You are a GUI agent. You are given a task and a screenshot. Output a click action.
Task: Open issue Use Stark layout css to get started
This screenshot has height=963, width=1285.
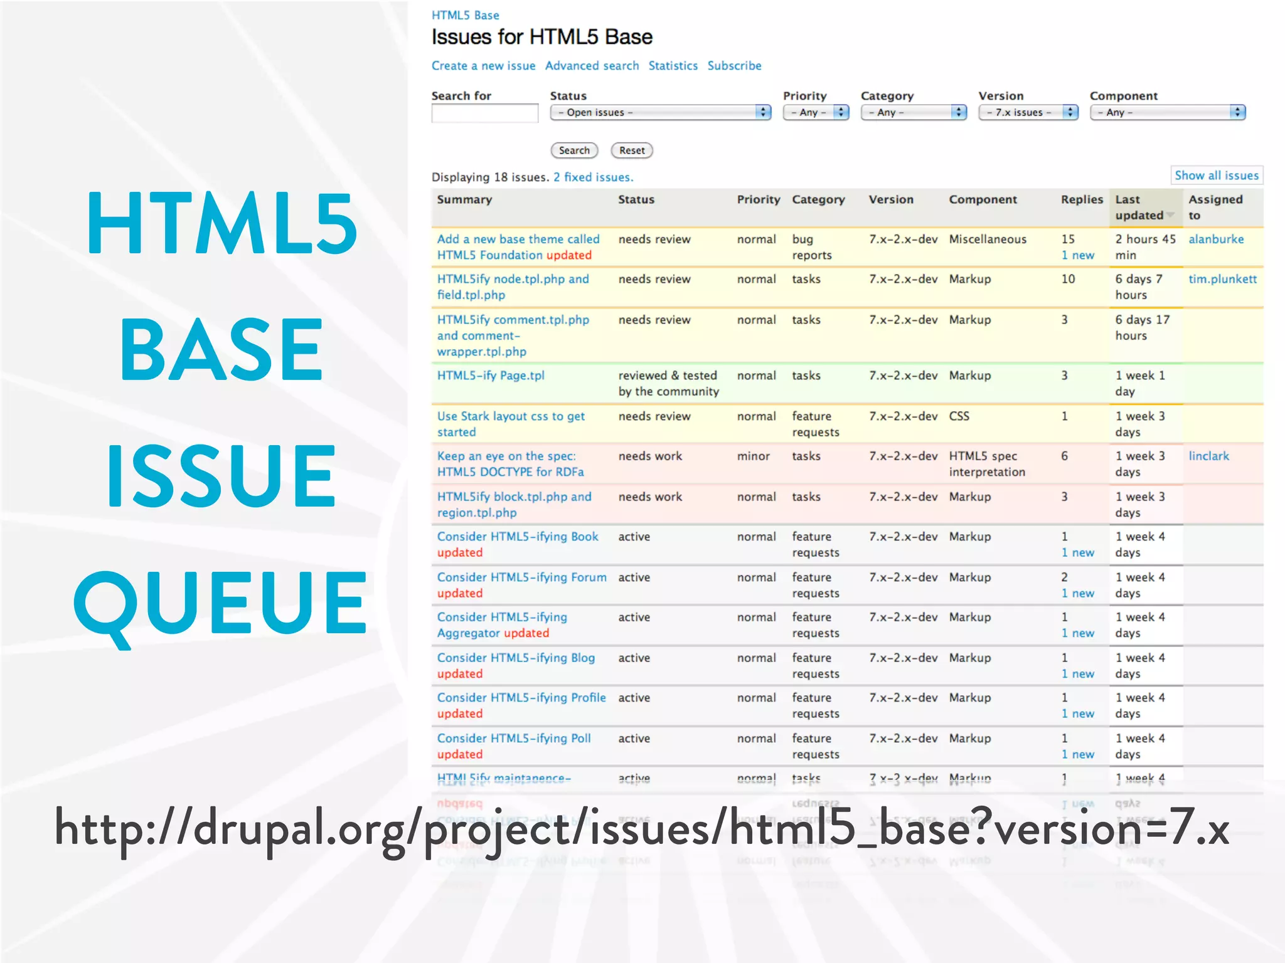click(x=511, y=424)
